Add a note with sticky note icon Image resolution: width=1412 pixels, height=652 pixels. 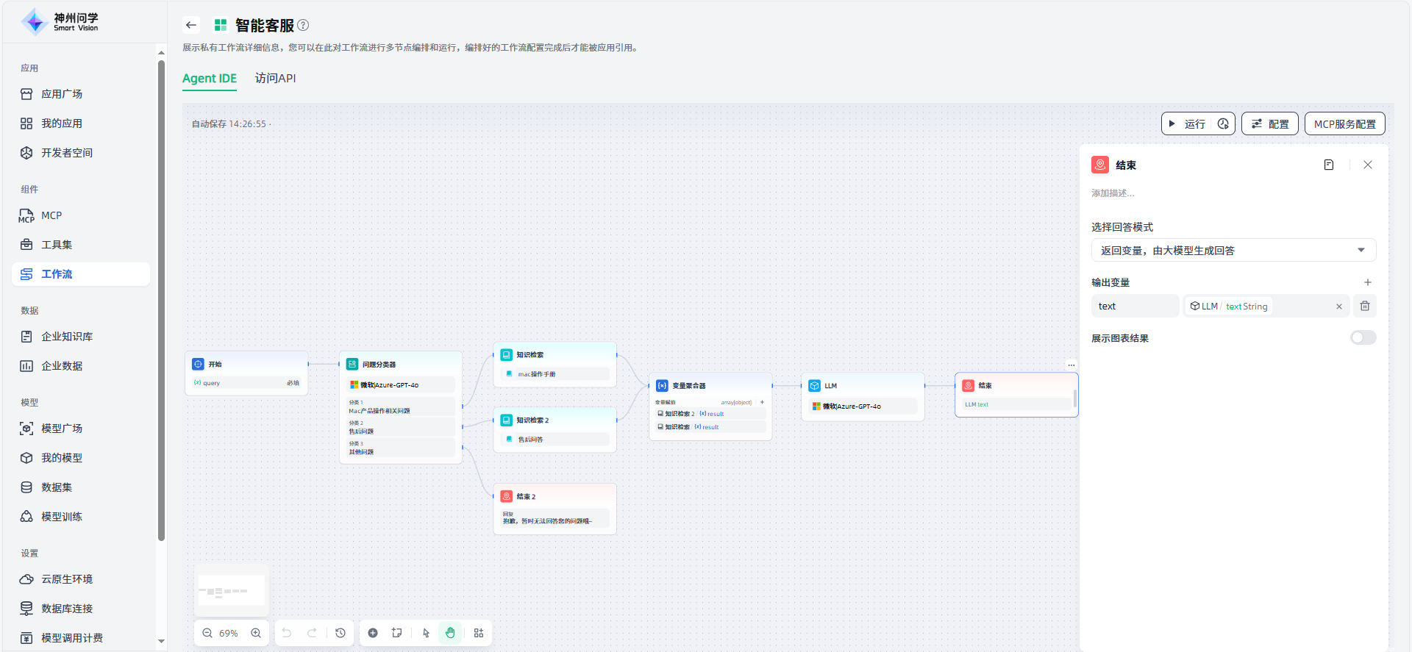[397, 633]
